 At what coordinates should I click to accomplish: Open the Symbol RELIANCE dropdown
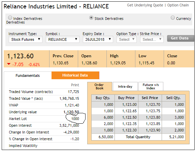pos(63,39)
